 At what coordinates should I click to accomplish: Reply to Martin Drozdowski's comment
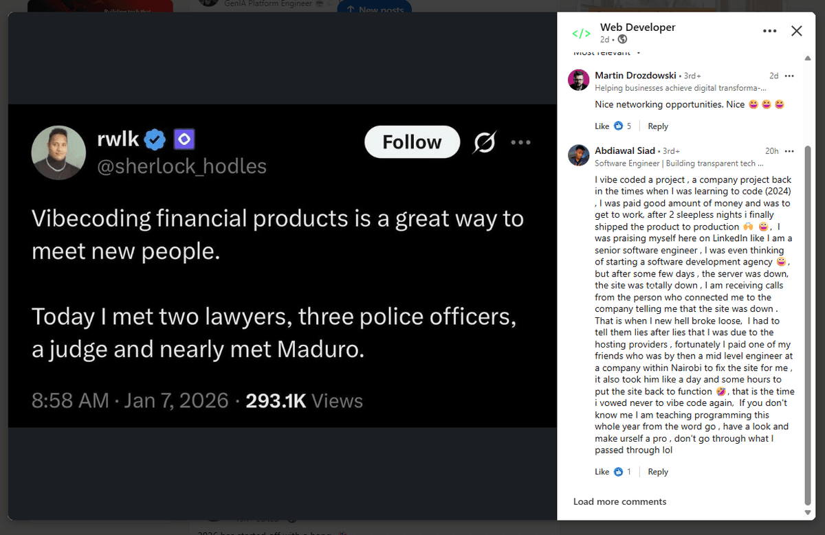point(658,126)
